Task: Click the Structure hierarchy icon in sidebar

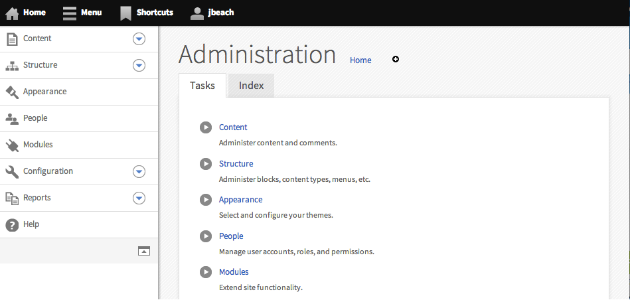Action: click(x=12, y=66)
